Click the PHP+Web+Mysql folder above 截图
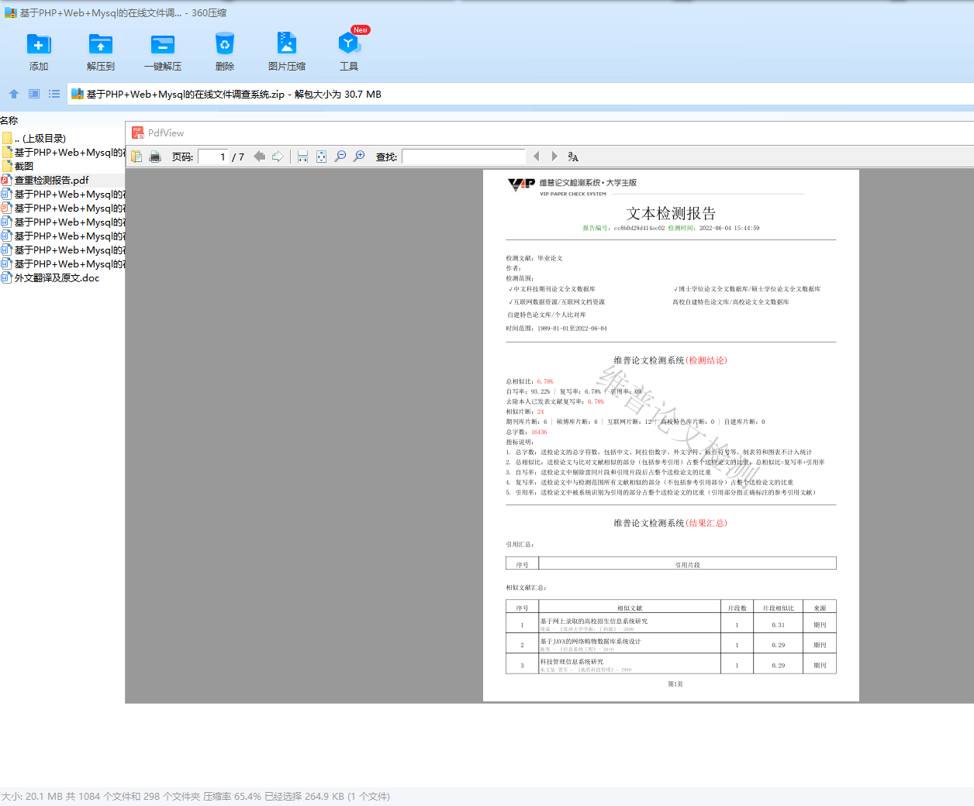 pos(62,153)
